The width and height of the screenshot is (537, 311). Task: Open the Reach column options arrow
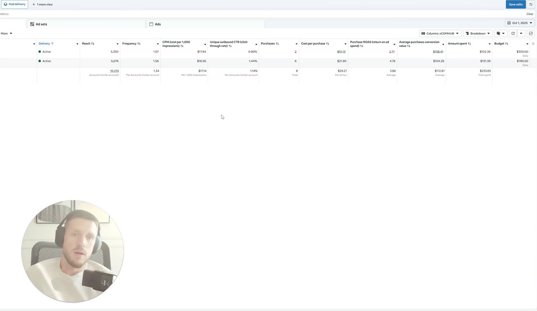[117, 44]
